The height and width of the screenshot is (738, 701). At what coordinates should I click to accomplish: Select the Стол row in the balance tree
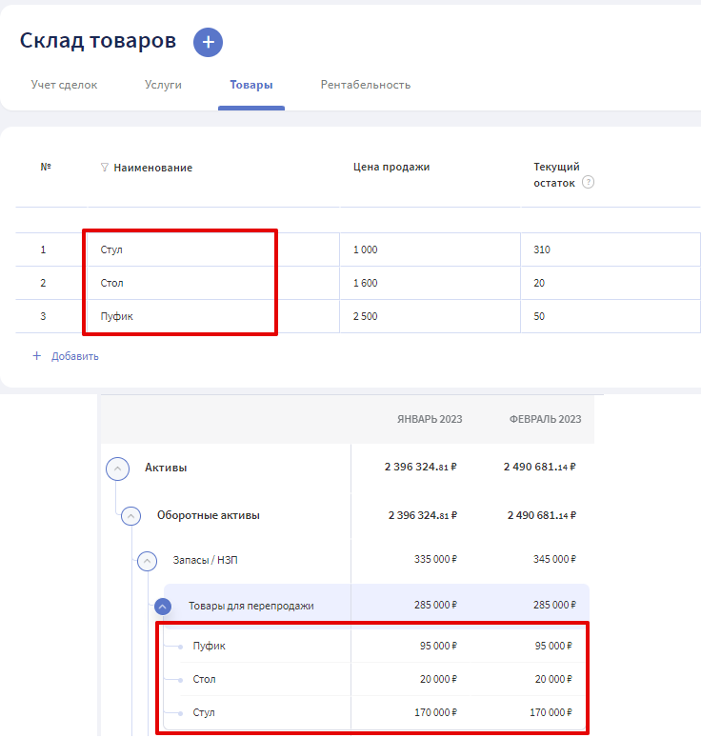pos(374,679)
